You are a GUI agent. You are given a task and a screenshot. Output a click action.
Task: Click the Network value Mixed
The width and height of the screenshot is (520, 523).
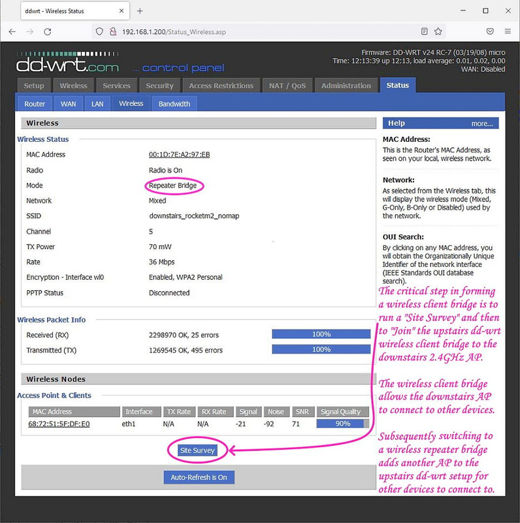click(x=157, y=201)
